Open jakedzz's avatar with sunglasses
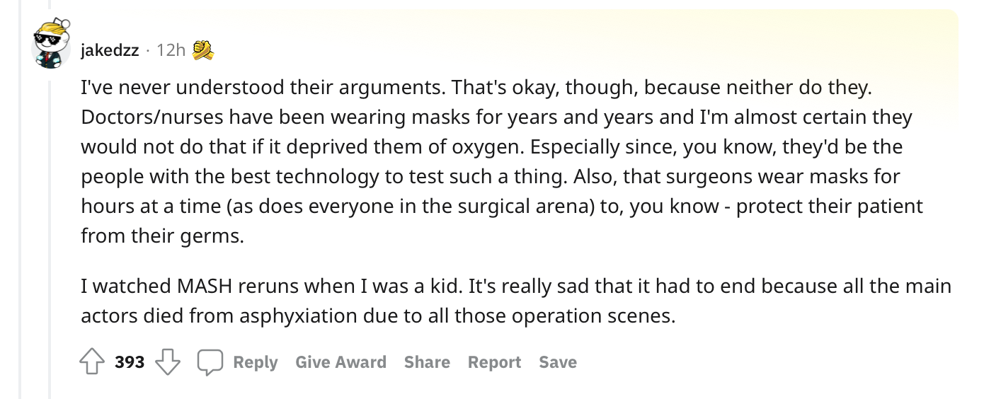Viewport: 984px width, 399px height. (50, 42)
